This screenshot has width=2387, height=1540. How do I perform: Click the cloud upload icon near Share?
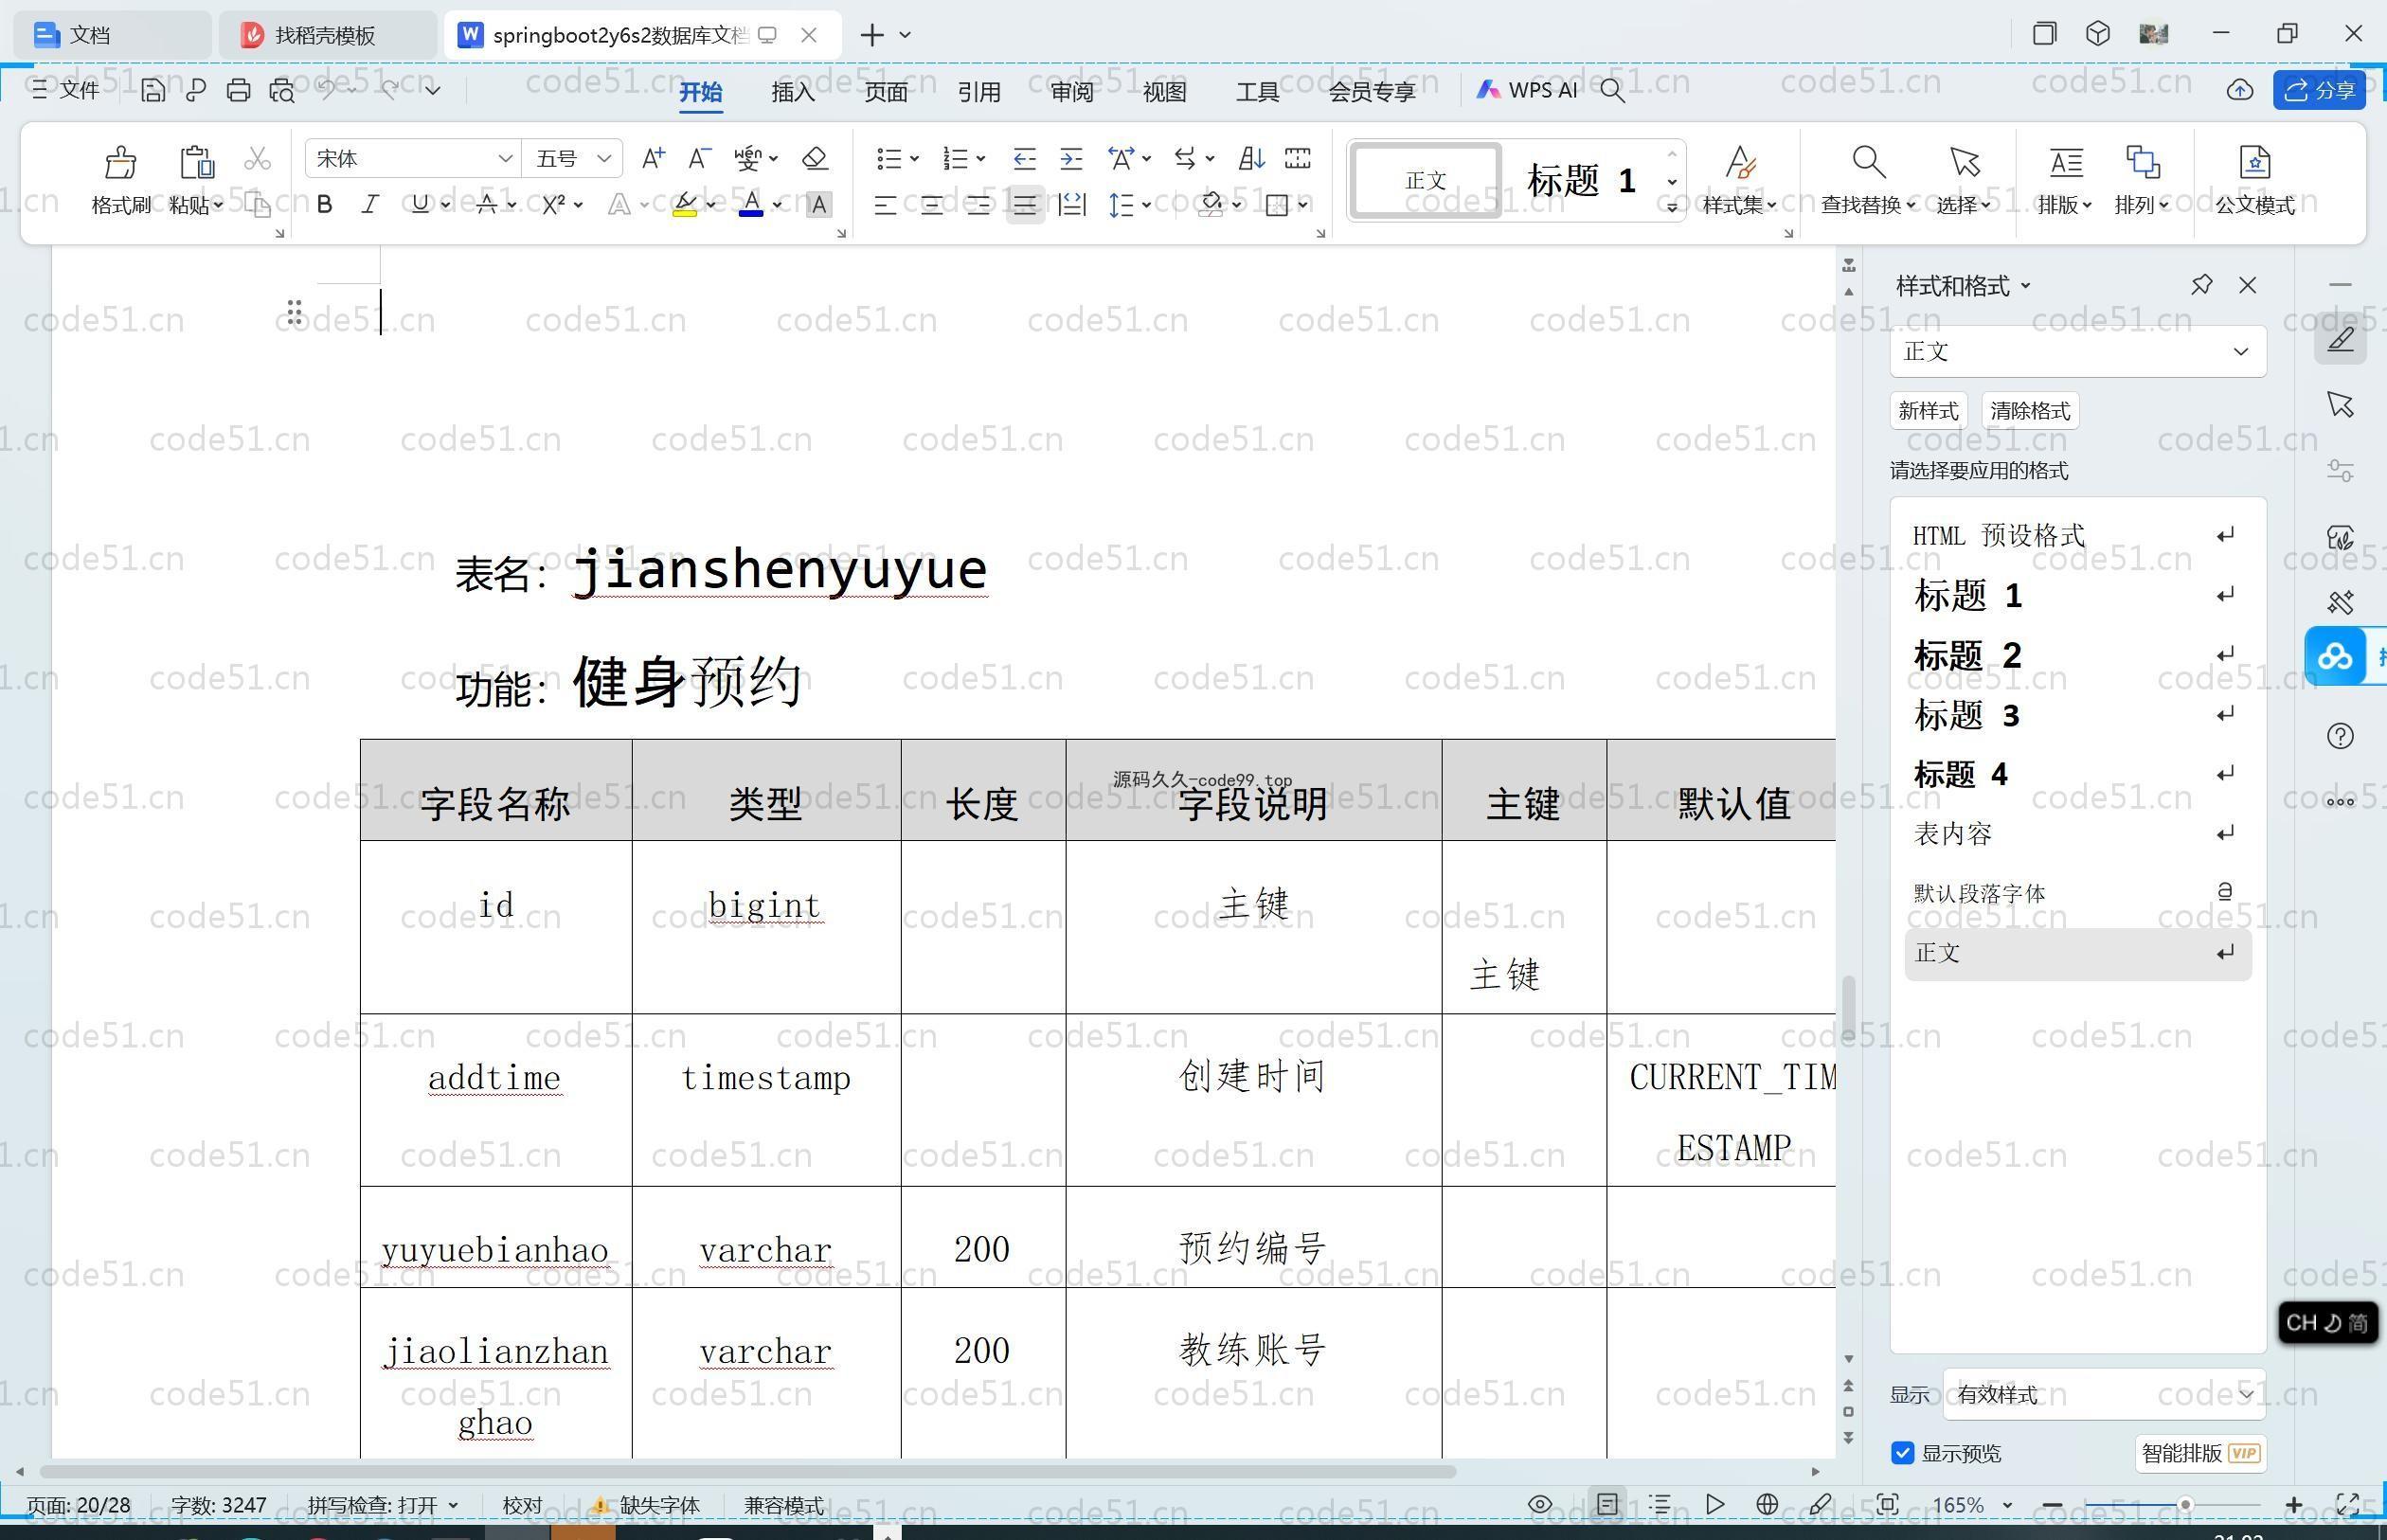[x=2240, y=91]
